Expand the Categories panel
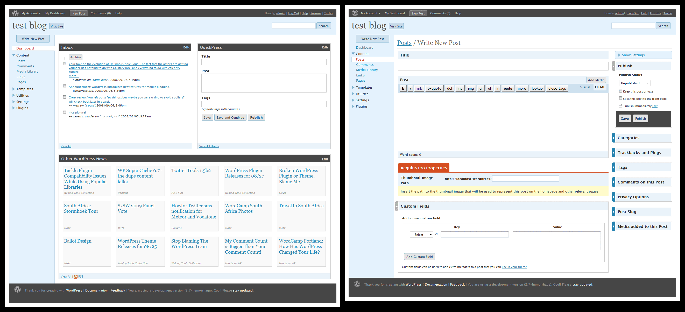This screenshot has height=312, width=685. tap(614, 138)
